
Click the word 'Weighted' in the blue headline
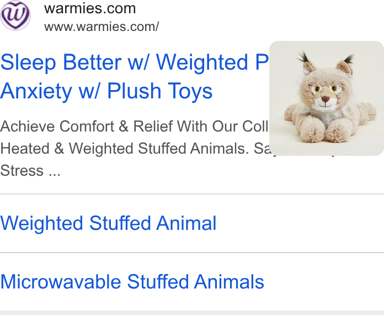[x=202, y=62]
